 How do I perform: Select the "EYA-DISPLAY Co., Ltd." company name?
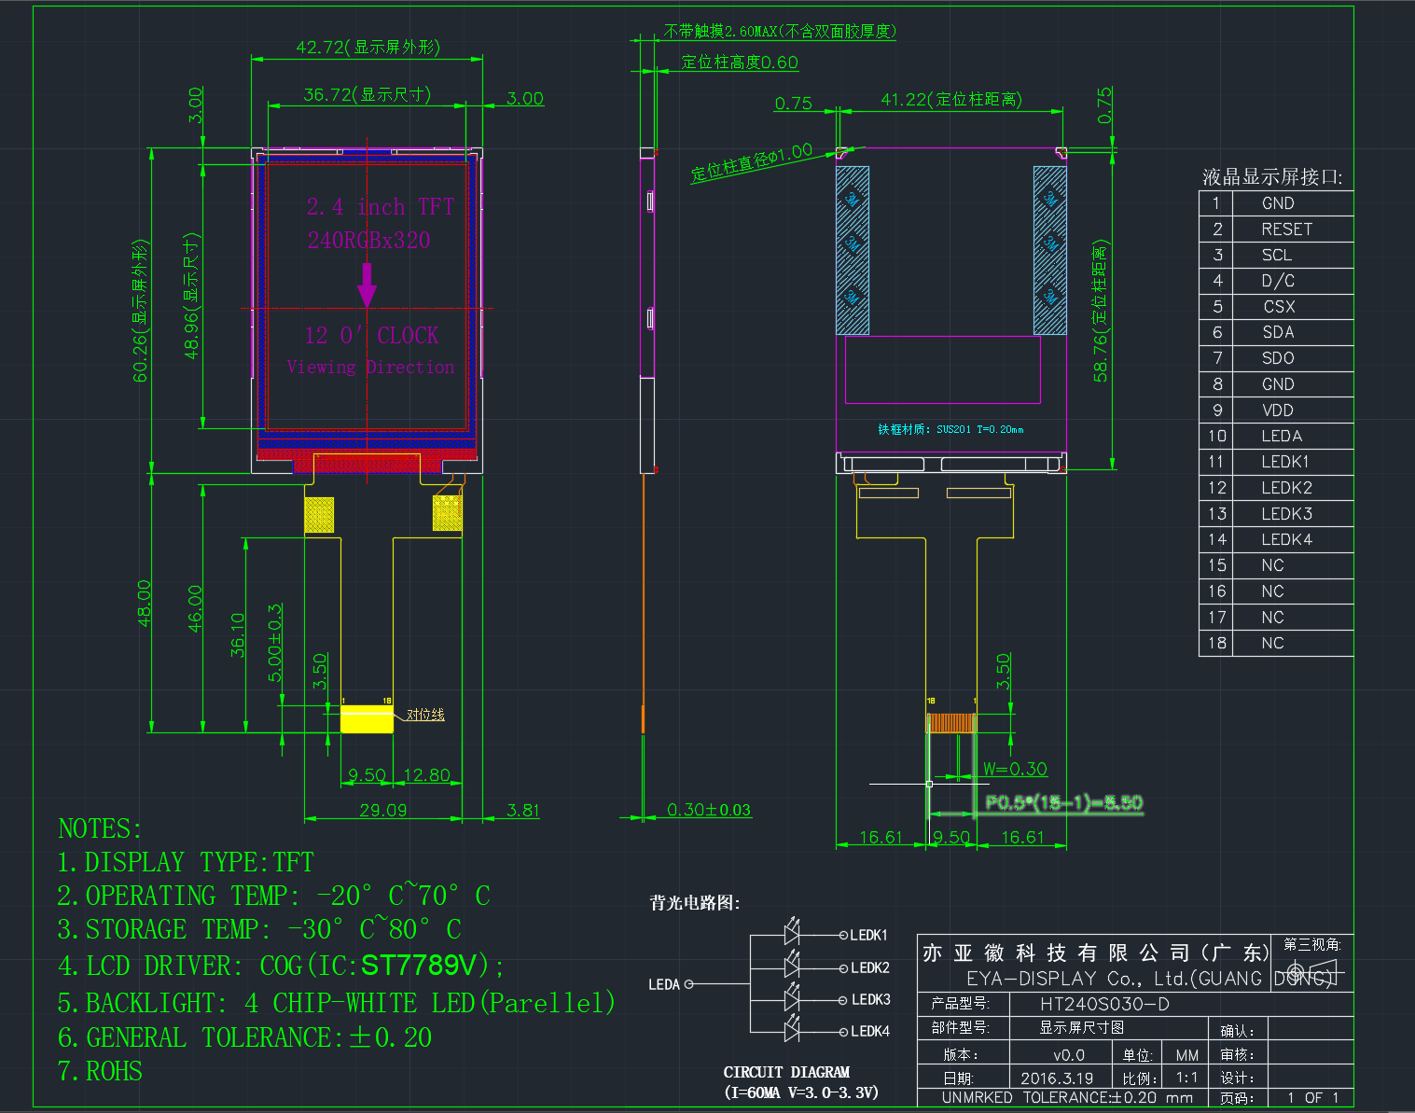[1077, 979]
